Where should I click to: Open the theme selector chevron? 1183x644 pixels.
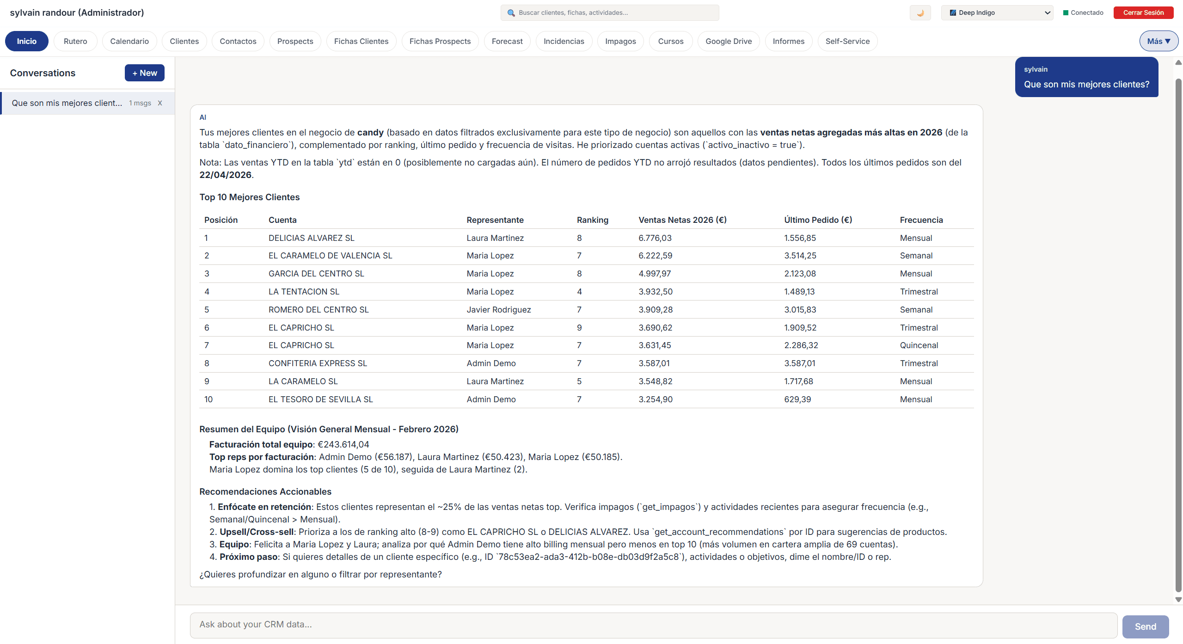(1047, 12)
